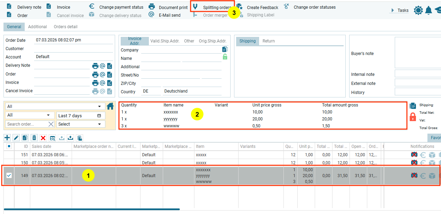Switch to the Orders detail tab

pyautogui.click(x=65, y=27)
